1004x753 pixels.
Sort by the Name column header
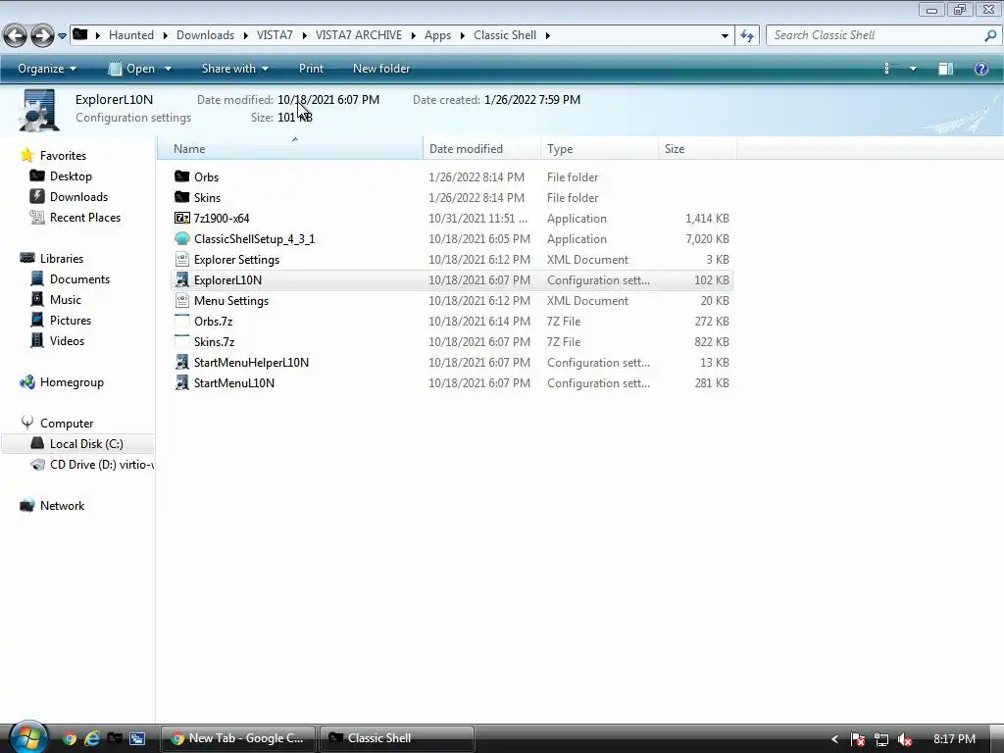(291, 149)
